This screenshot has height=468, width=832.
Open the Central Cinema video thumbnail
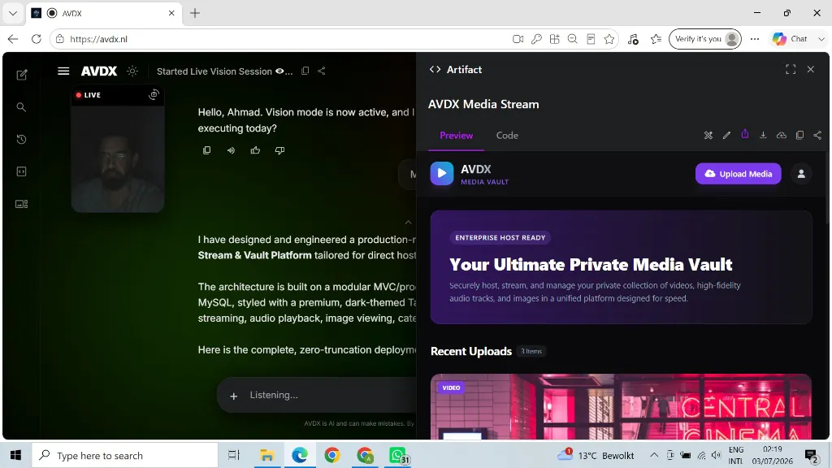pos(621,406)
